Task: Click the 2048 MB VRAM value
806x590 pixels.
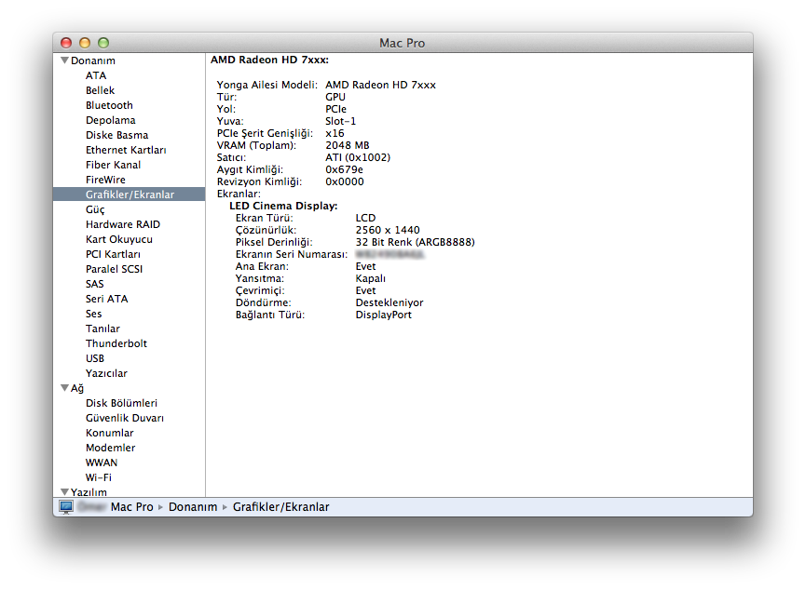Action: coord(347,145)
